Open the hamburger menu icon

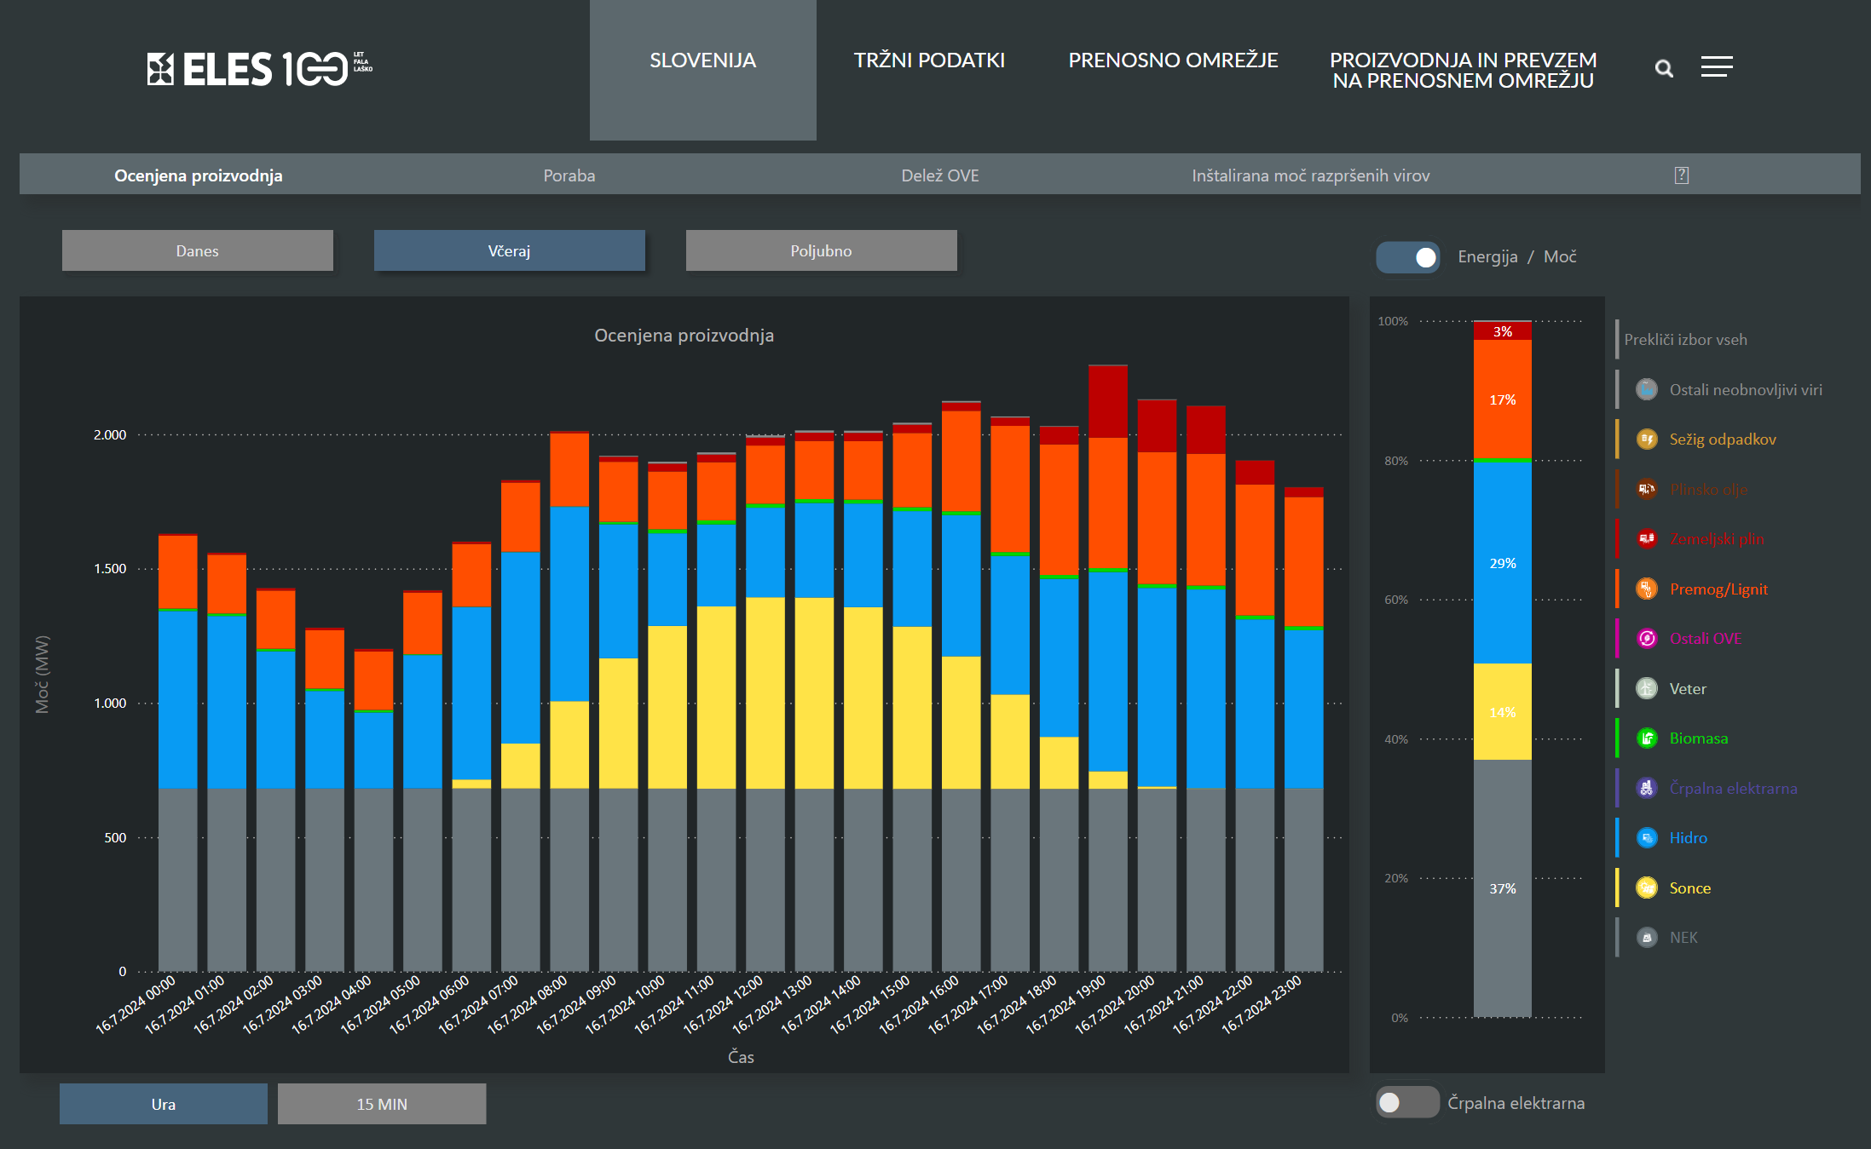coord(1716,67)
